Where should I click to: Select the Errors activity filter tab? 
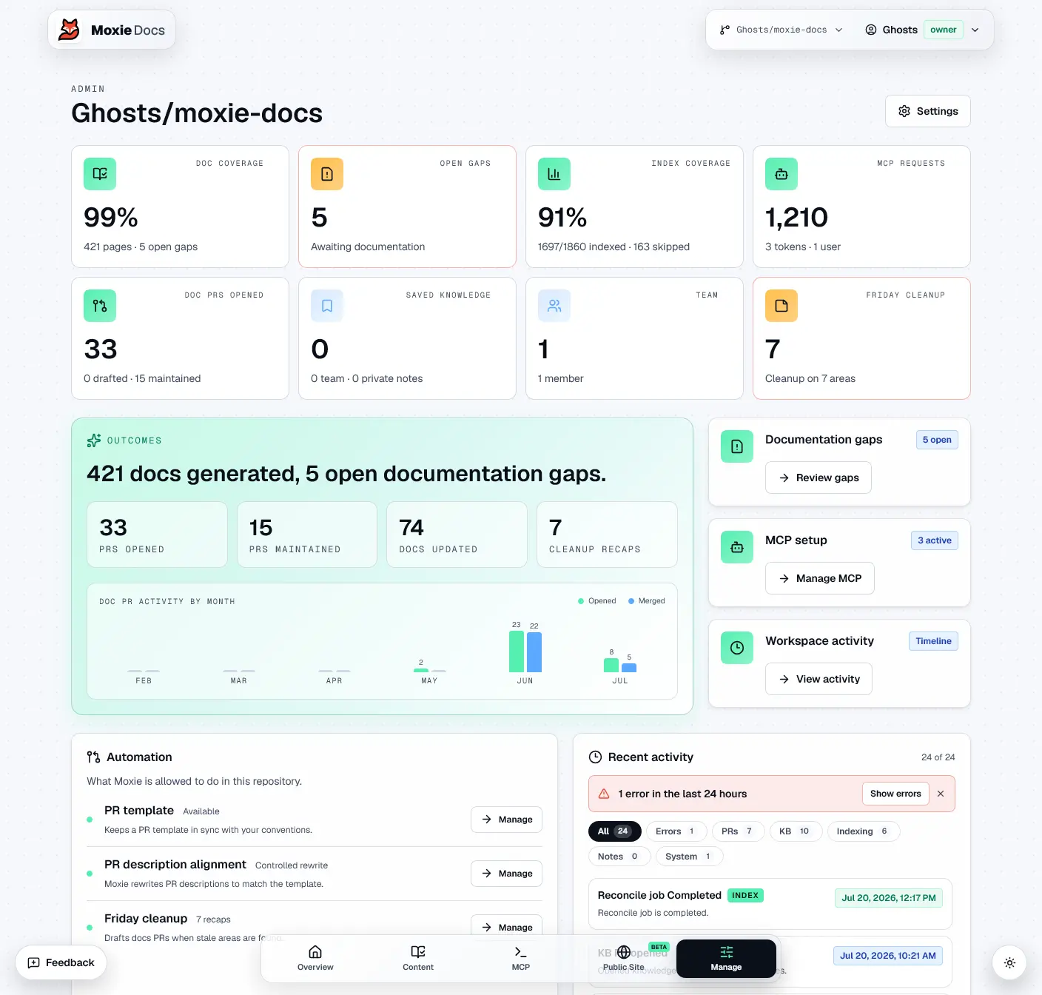[676, 831]
